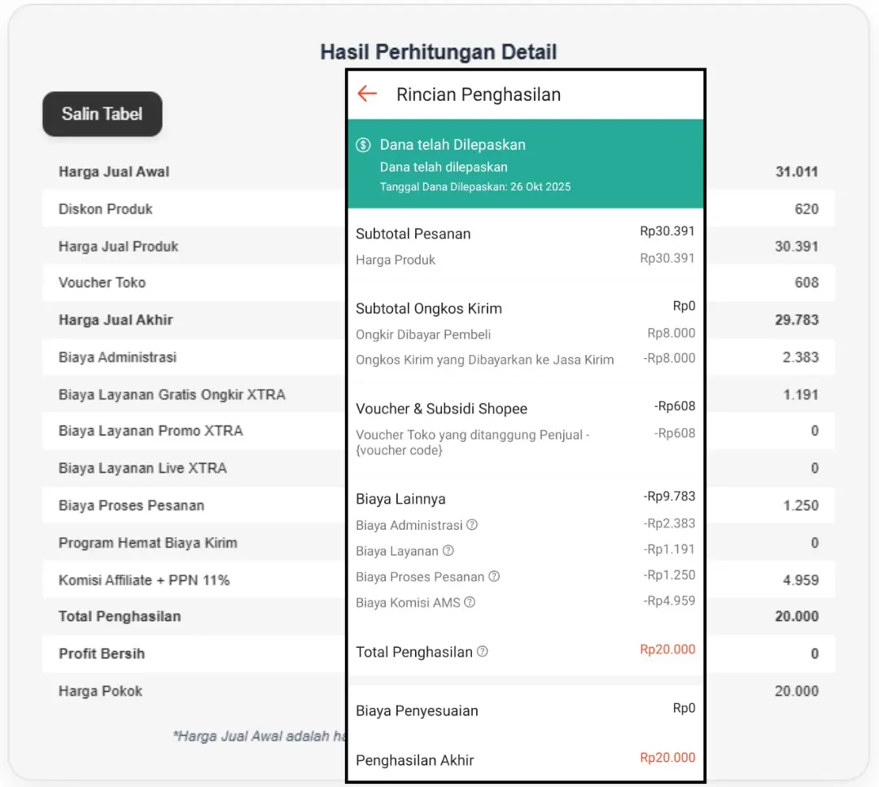Viewport: 879px width, 787px height.
Task: Click the Diskon Produk row label
Action: click(106, 209)
